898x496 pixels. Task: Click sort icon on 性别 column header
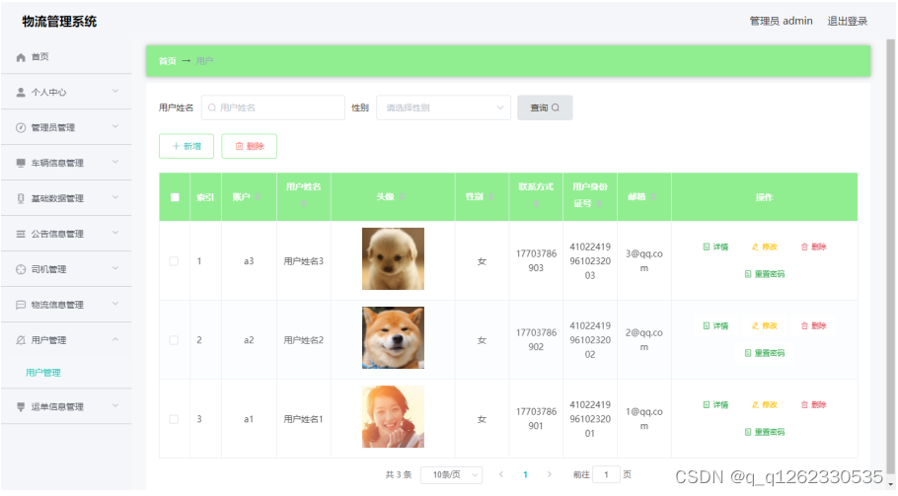point(490,197)
